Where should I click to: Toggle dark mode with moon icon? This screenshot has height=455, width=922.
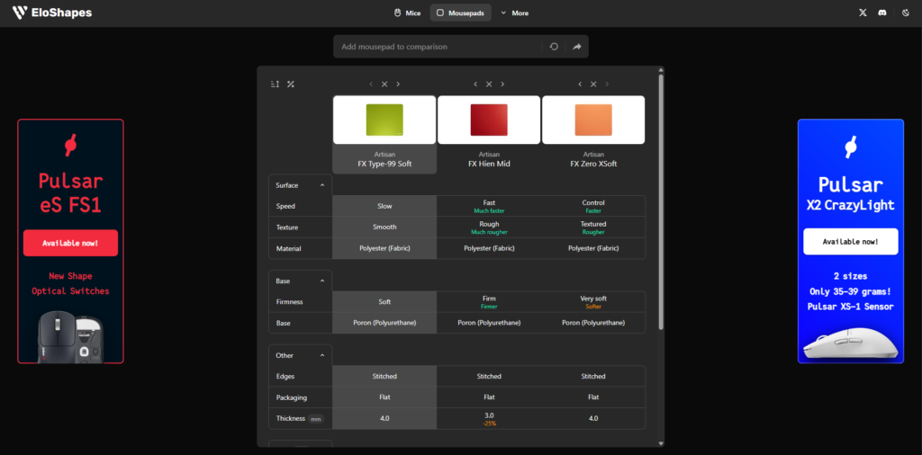(x=905, y=13)
